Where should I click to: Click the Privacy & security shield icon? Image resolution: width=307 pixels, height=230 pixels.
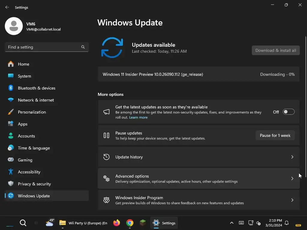pos(11,184)
